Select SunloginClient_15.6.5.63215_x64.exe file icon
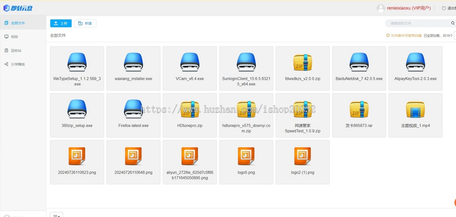Screen dimensions: 456x217 pos(246,62)
